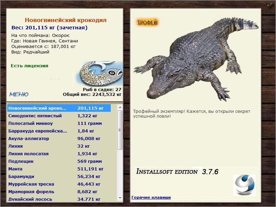Open the Горячие клавиши link

[151, 197]
